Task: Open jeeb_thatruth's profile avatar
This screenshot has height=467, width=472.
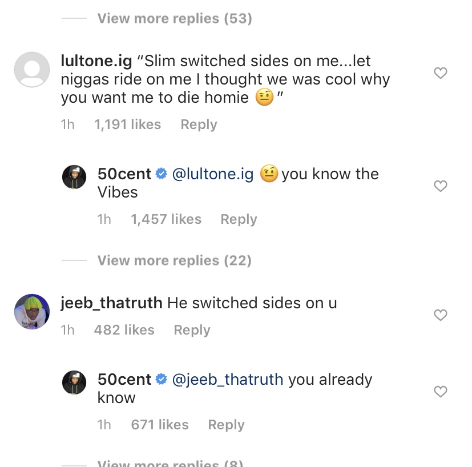Action: 31,312
